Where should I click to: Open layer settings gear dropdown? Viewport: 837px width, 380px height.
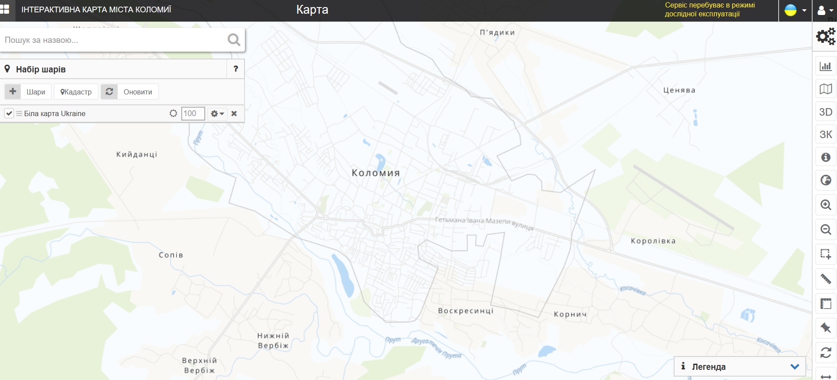tap(217, 113)
